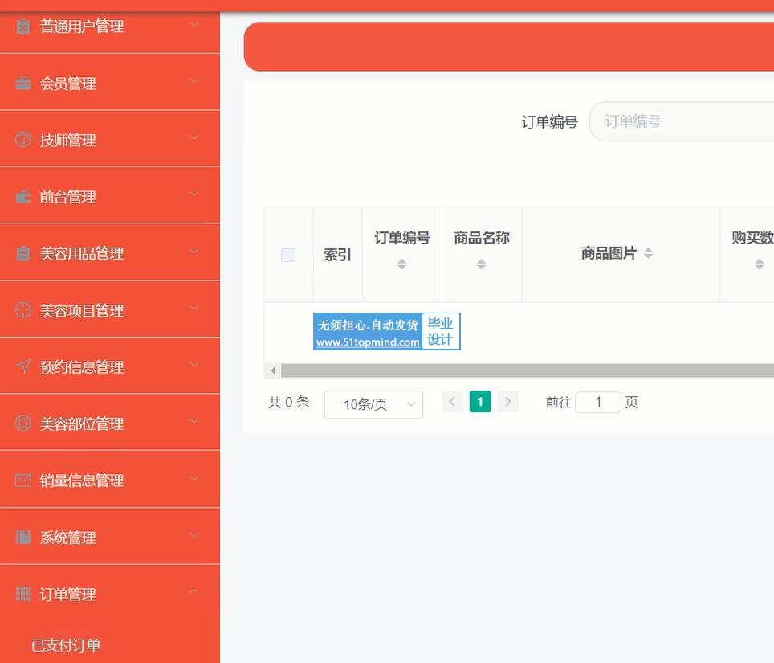Viewport: 774px width, 663px height.
Task: Click the scrollbar left arrow
Action: 273,370
